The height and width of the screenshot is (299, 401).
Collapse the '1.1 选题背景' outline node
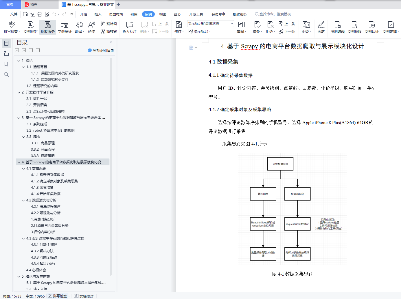click(23, 67)
